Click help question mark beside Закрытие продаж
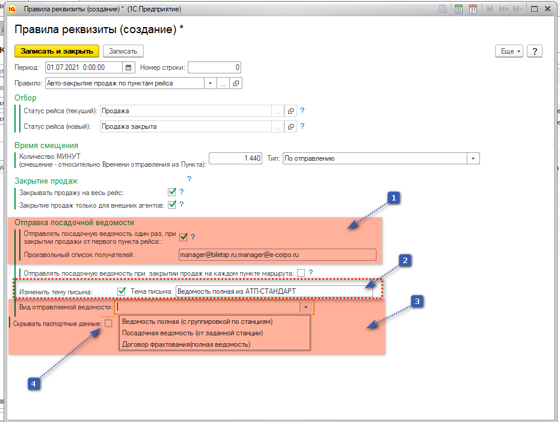The width and height of the screenshot is (560, 422). [x=189, y=179]
